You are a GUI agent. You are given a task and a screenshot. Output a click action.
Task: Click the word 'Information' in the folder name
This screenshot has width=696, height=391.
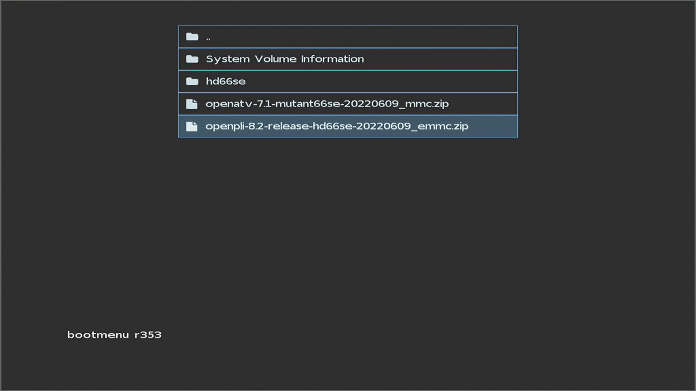pyautogui.click(x=332, y=59)
